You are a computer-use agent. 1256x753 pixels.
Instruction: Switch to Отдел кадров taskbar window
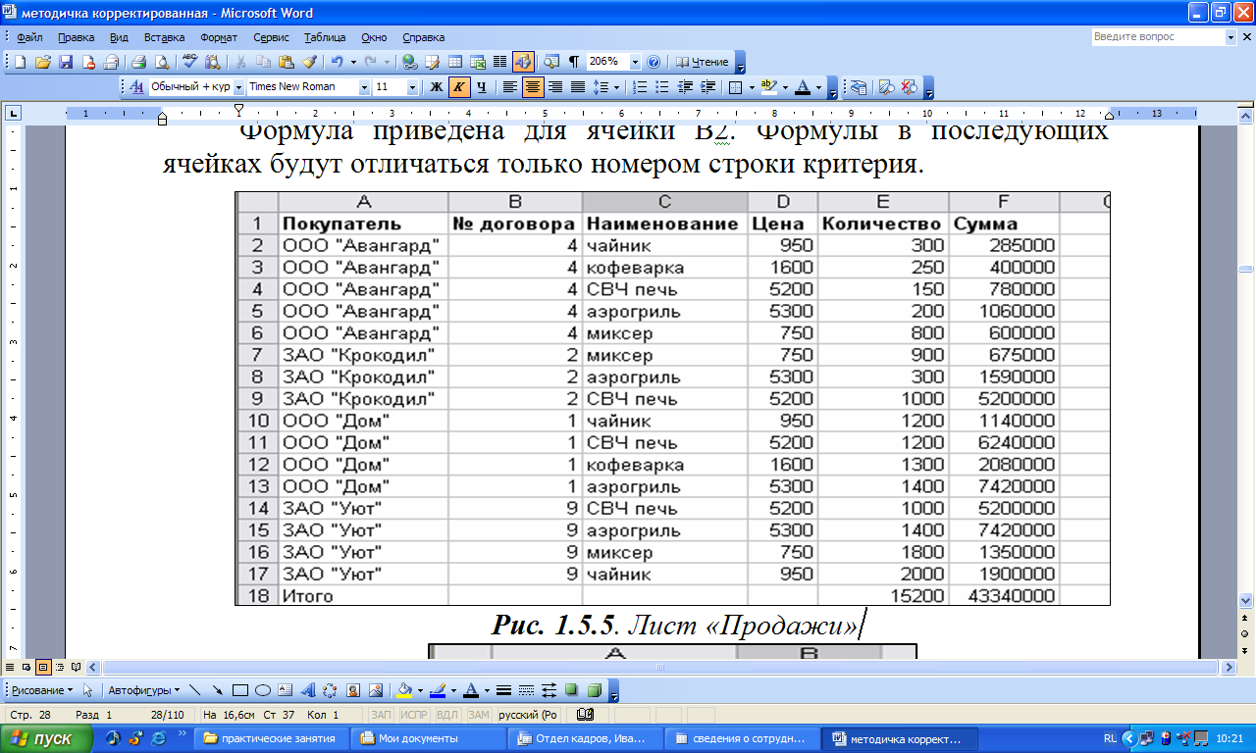588,738
